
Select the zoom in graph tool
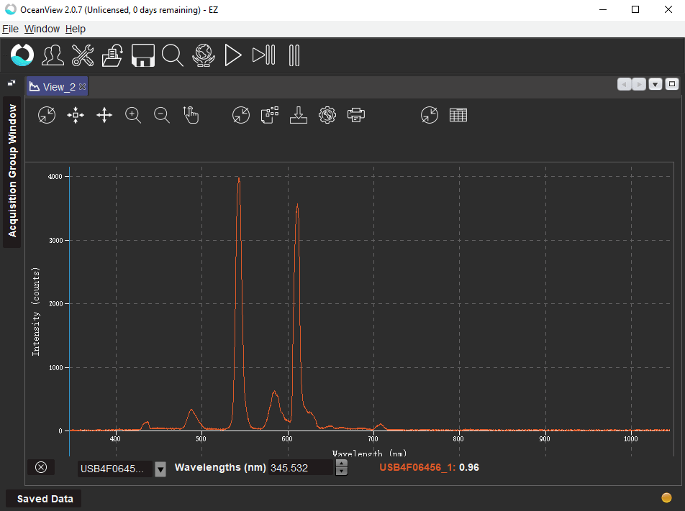(x=133, y=115)
